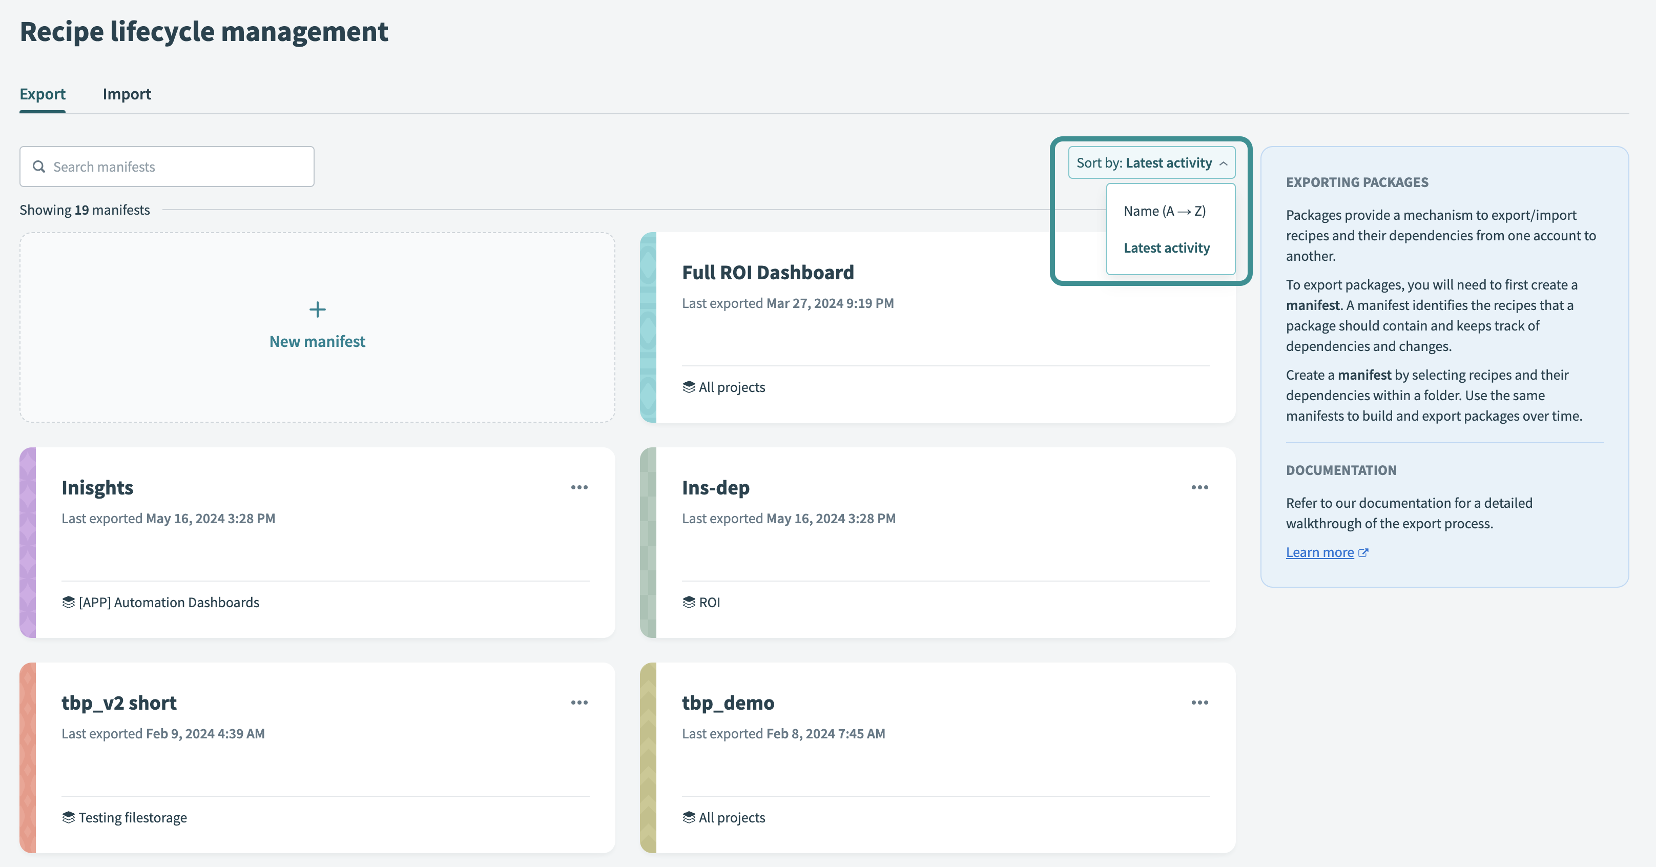Image resolution: width=1656 pixels, height=867 pixels.
Task: Open the Learn more documentation link
Action: (x=1319, y=552)
